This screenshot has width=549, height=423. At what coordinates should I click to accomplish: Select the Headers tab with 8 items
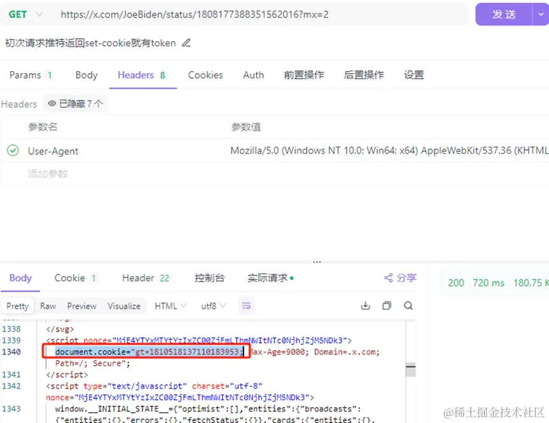click(x=142, y=75)
